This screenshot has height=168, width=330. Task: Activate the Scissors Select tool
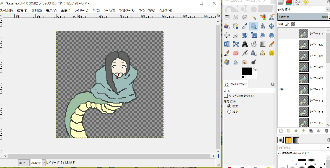tap(271, 17)
